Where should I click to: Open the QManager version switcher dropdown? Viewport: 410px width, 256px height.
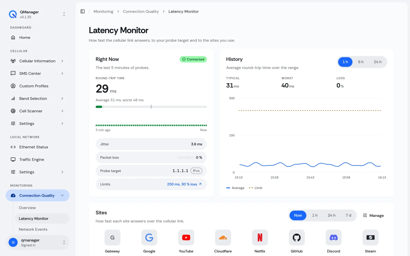coord(64,14)
